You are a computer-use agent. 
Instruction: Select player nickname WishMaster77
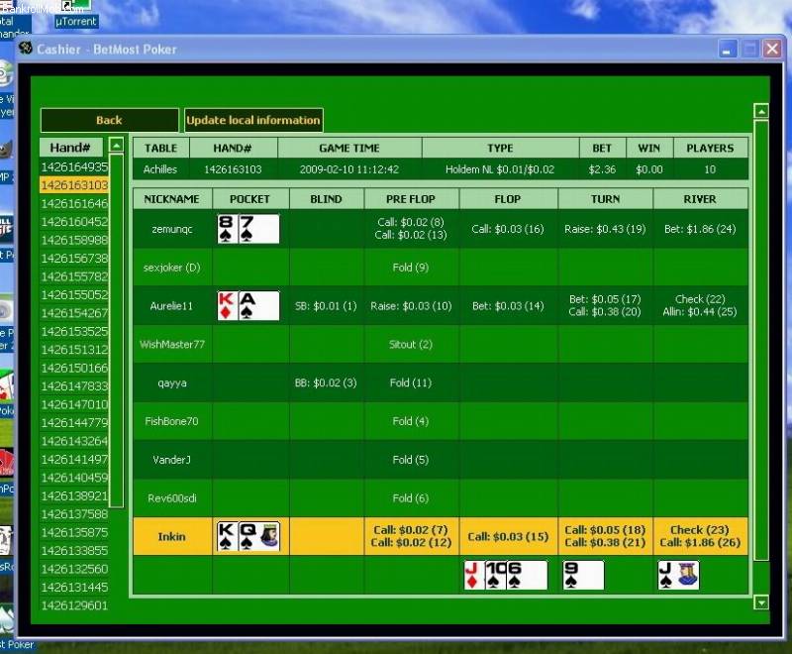point(172,344)
